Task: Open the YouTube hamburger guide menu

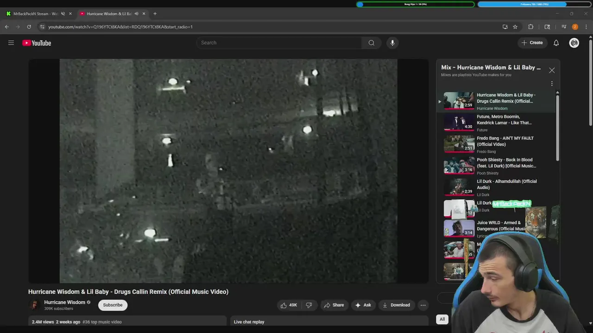Action: click(x=11, y=43)
